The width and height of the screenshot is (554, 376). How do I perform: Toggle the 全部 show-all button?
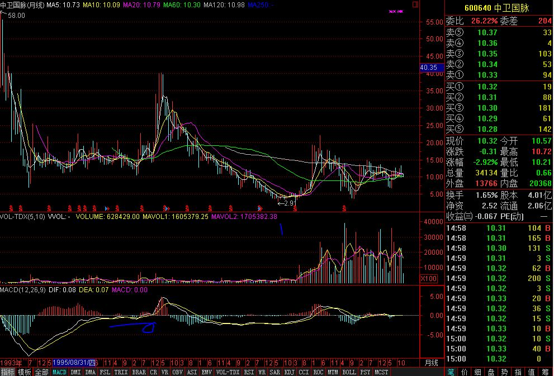[x=41, y=372]
